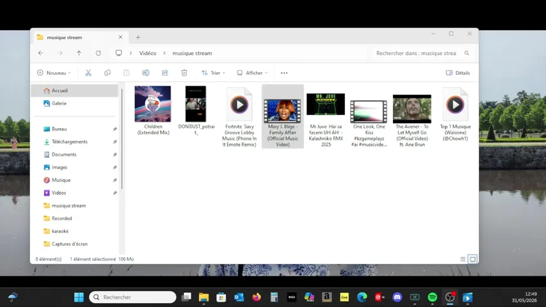Delete the selected file with the trash icon

coord(184,73)
